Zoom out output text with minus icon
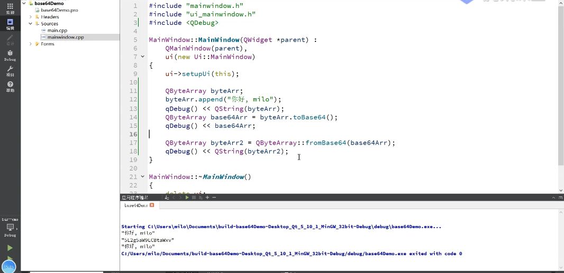 [214, 197]
